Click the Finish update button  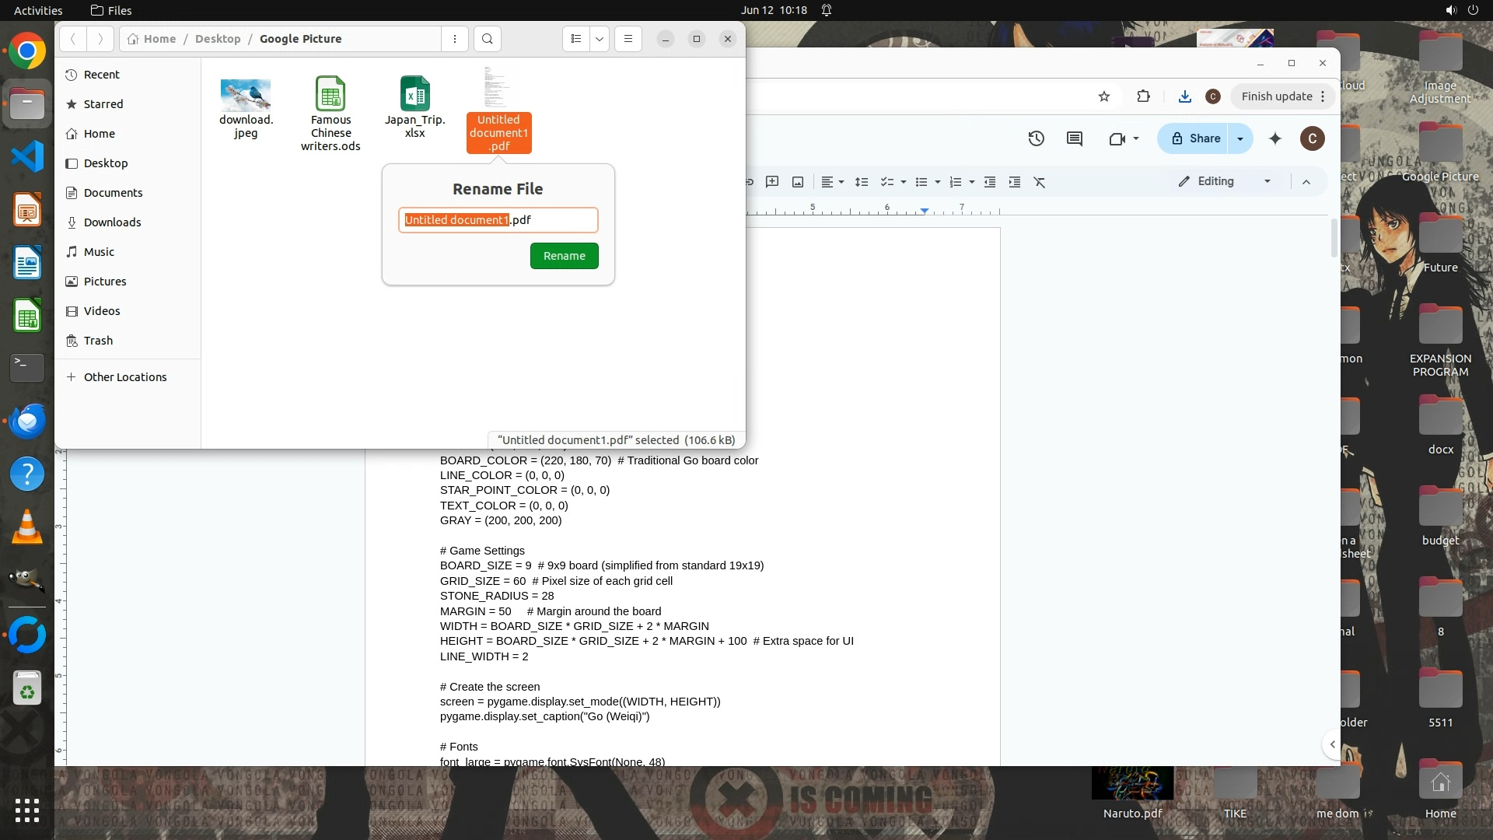pos(1276,96)
